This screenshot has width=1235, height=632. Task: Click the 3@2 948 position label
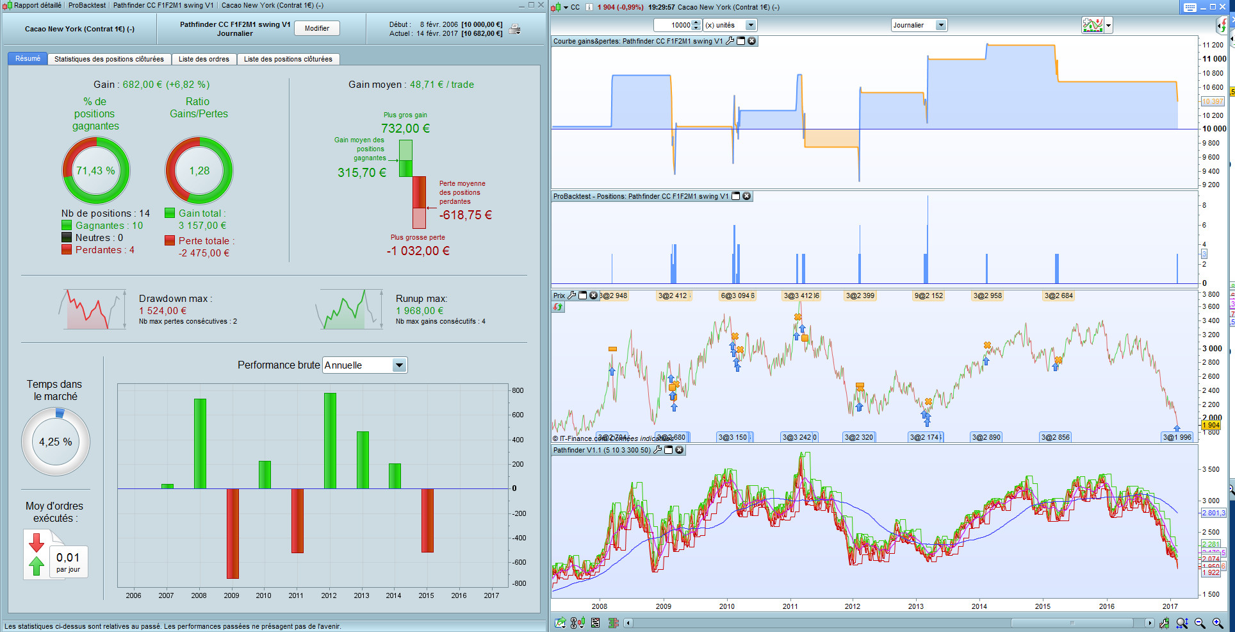click(x=613, y=296)
